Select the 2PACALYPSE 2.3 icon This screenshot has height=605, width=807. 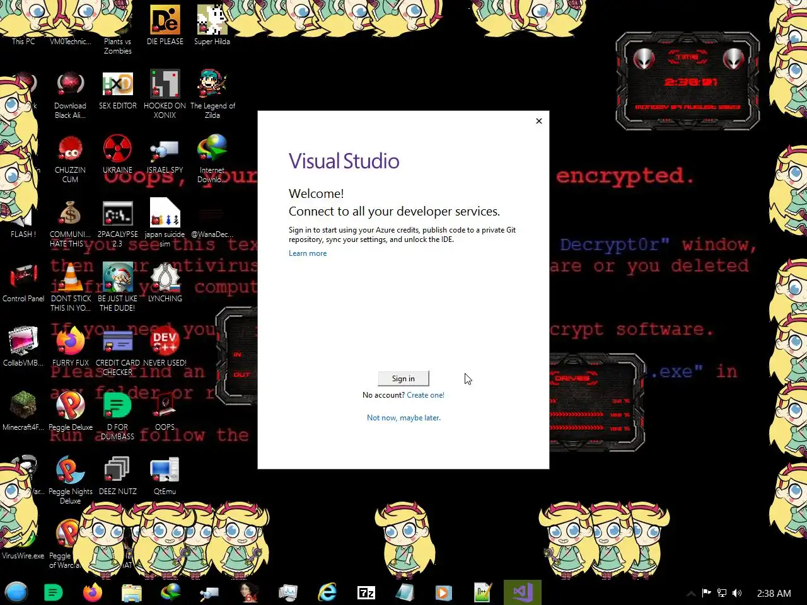(x=118, y=223)
